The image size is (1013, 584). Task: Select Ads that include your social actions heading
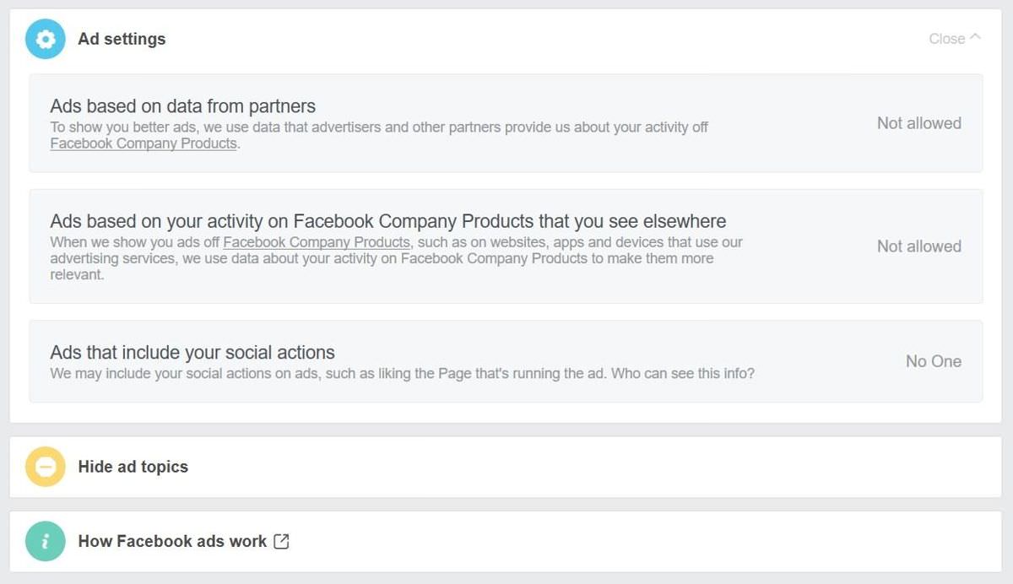click(x=192, y=353)
